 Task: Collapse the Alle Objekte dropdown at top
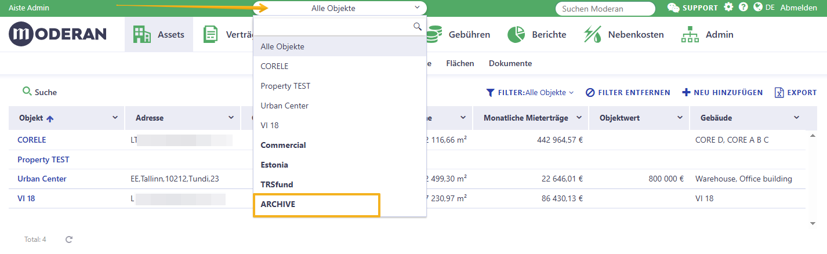[x=340, y=8]
